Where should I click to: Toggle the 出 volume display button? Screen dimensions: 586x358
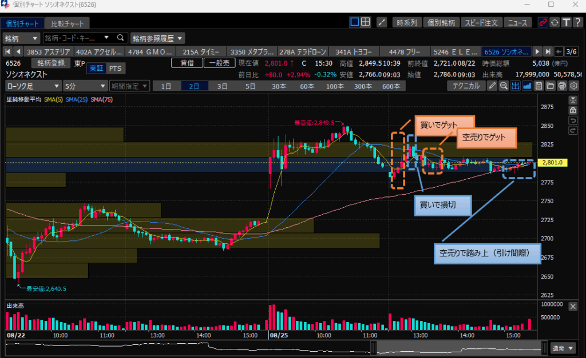click(x=515, y=86)
